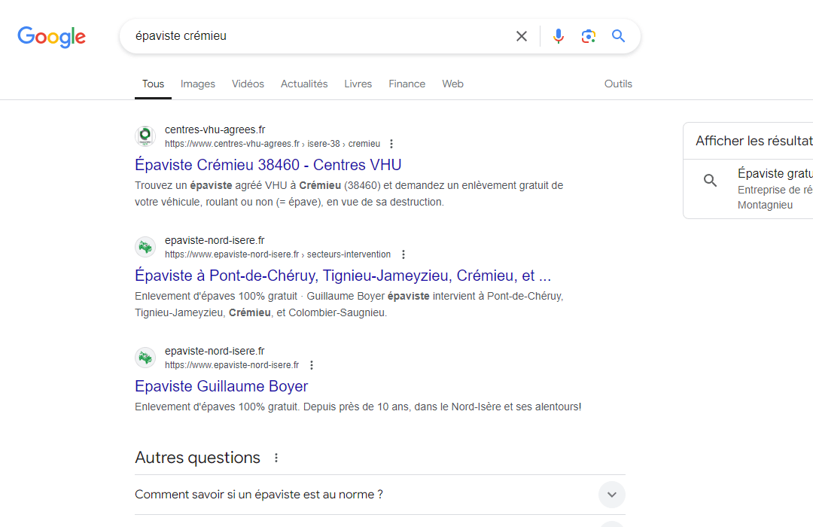Screen dimensions: 813x527
Task: Start voice search with microphone icon
Action: click(x=559, y=36)
